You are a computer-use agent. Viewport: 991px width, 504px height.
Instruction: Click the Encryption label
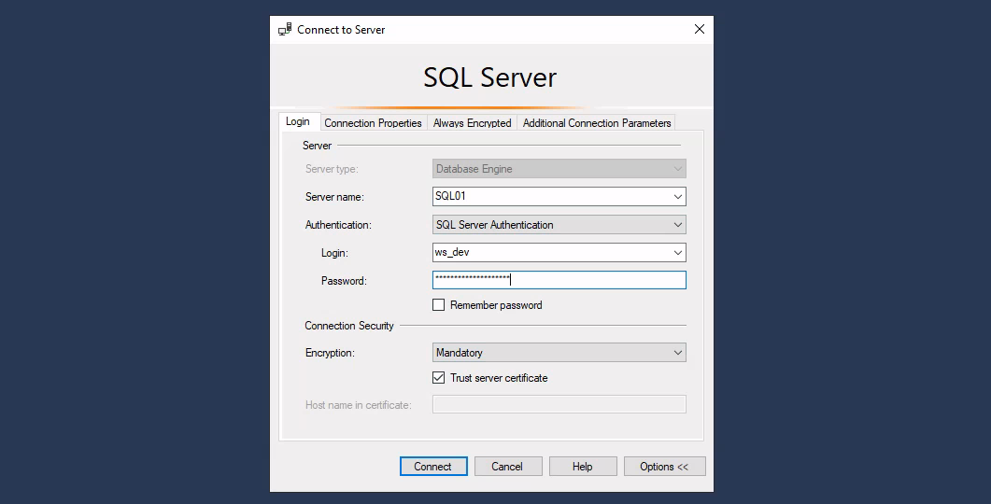click(x=330, y=353)
